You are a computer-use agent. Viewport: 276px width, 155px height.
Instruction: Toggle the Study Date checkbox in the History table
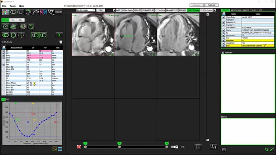pyautogui.click(x=223, y=17)
